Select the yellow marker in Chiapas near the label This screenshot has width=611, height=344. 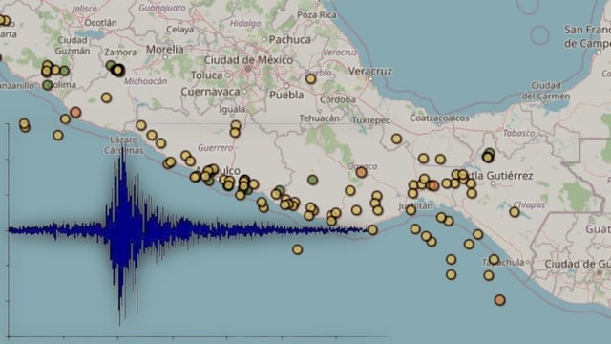[x=515, y=212]
